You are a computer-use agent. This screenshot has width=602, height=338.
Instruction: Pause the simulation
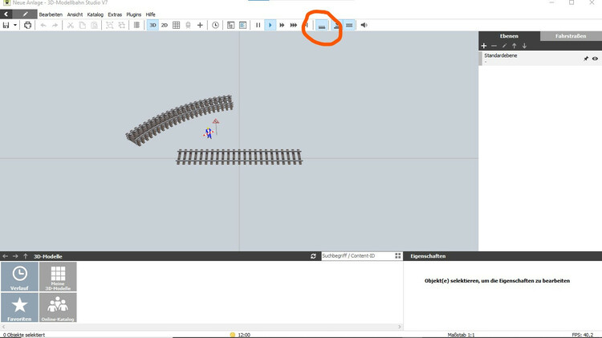(258, 26)
